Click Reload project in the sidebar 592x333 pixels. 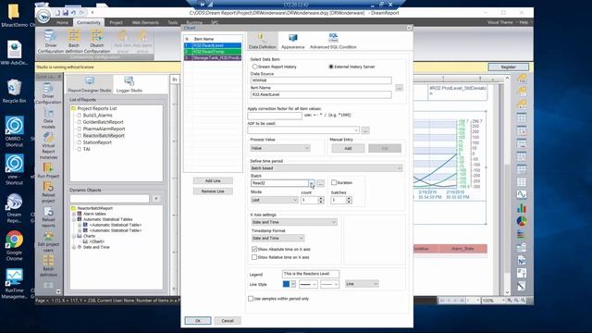click(x=48, y=192)
